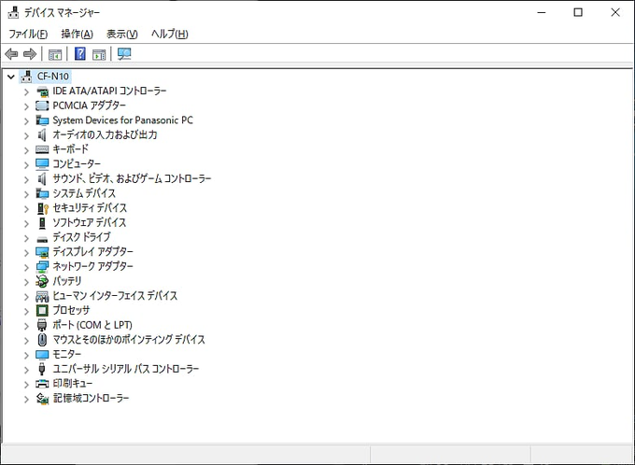635x465 pixels.
Task: Click the システム デバイス icon
Action: (x=42, y=193)
